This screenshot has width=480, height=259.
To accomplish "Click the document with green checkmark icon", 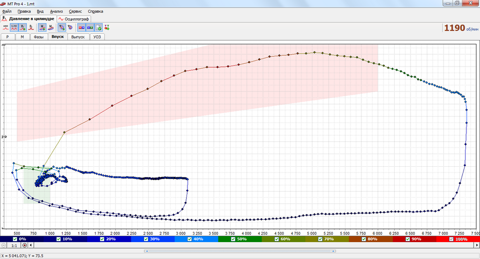I will click(98, 28).
